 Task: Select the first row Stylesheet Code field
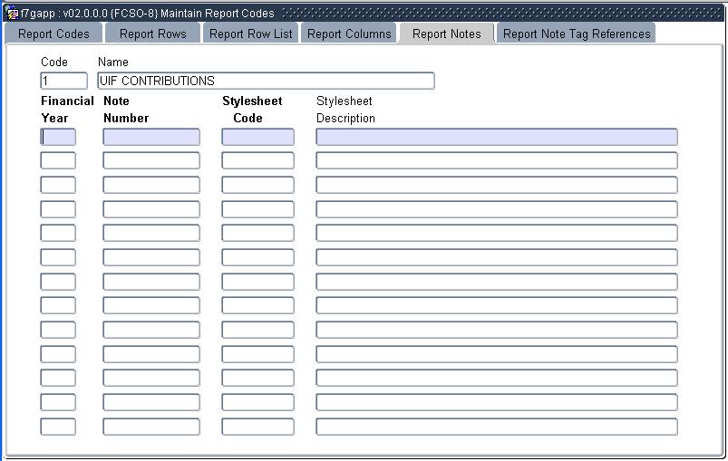click(x=257, y=137)
